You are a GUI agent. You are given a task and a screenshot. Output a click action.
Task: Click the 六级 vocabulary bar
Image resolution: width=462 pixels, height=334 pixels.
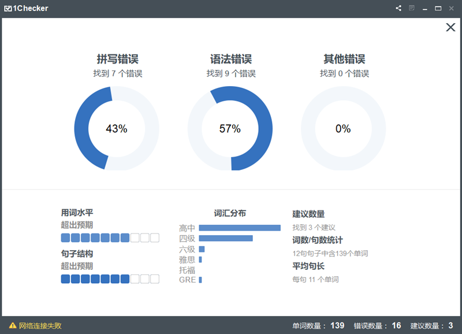[x=202, y=249]
